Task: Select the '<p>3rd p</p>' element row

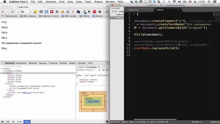Action: click(x=14, y=80)
